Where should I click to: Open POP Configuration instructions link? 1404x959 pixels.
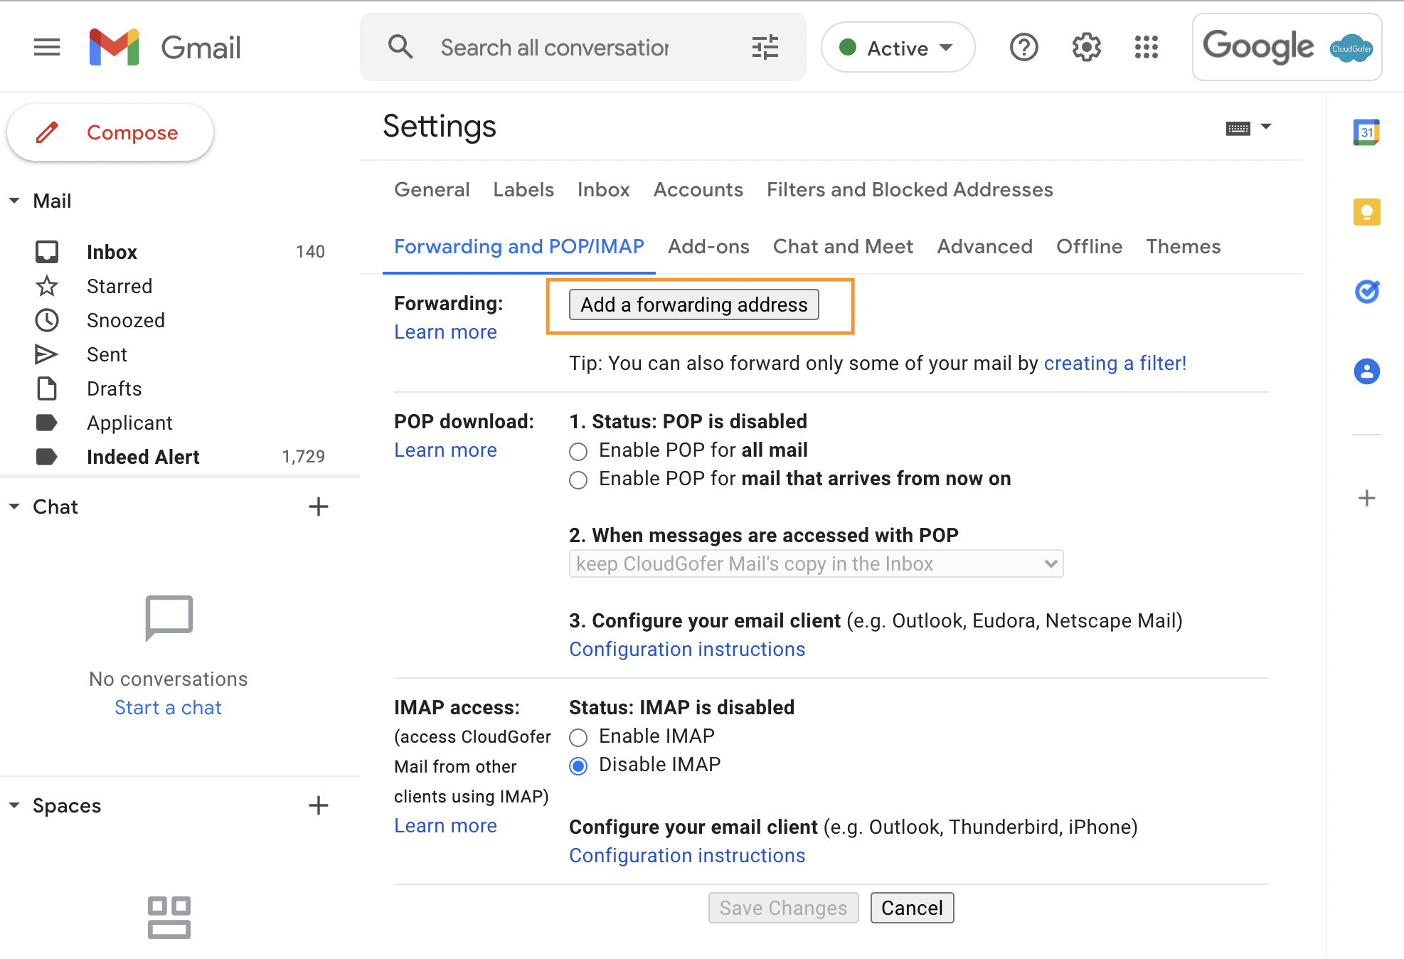pyautogui.click(x=687, y=650)
